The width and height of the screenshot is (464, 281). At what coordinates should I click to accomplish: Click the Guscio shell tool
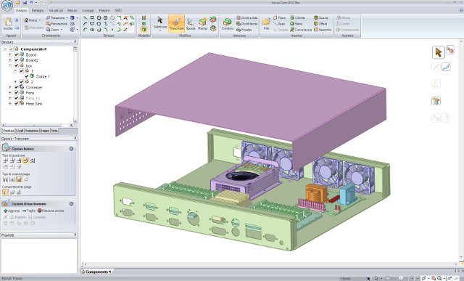321,17
